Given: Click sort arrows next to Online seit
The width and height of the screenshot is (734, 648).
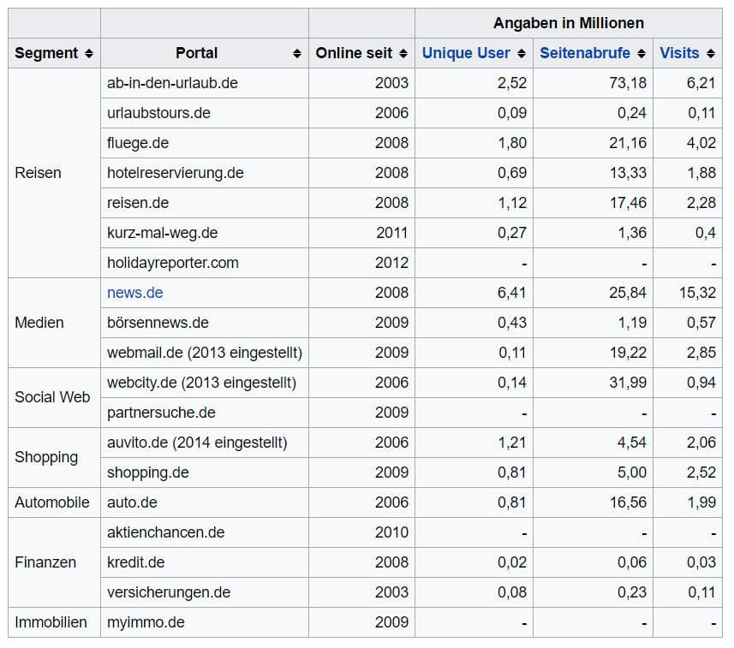Looking at the screenshot, I should tap(403, 53).
